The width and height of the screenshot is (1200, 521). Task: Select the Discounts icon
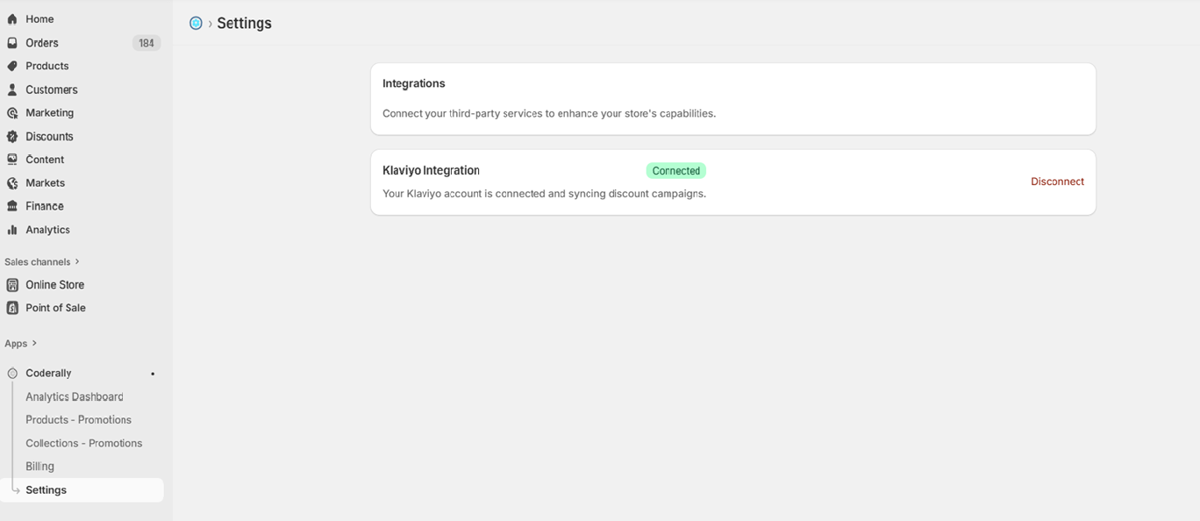point(11,136)
